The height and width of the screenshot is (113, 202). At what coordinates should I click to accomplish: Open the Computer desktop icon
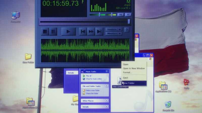(16, 16)
